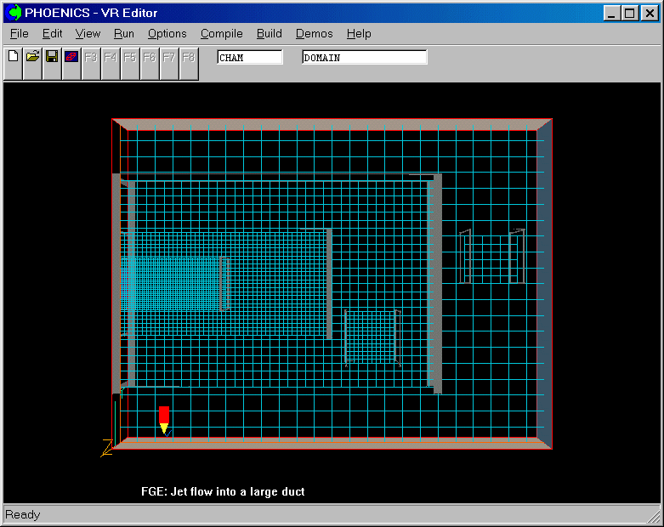Maximize the VR Editor window
The width and height of the screenshot is (664, 527).
(x=630, y=13)
